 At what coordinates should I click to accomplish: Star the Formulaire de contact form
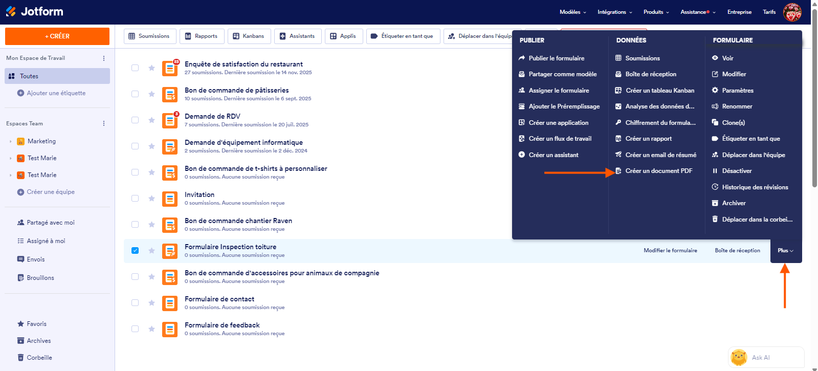(151, 302)
